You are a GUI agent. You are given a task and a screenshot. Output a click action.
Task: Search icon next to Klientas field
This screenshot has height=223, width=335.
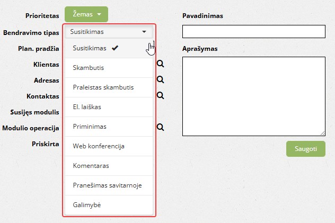(160, 64)
